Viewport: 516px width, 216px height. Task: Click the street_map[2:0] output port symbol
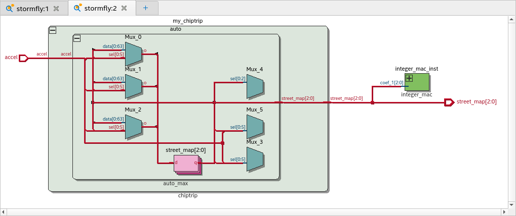pos(449,102)
